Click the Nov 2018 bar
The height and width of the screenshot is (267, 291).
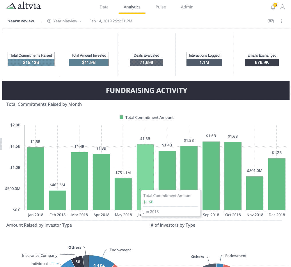(x=255, y=193)
